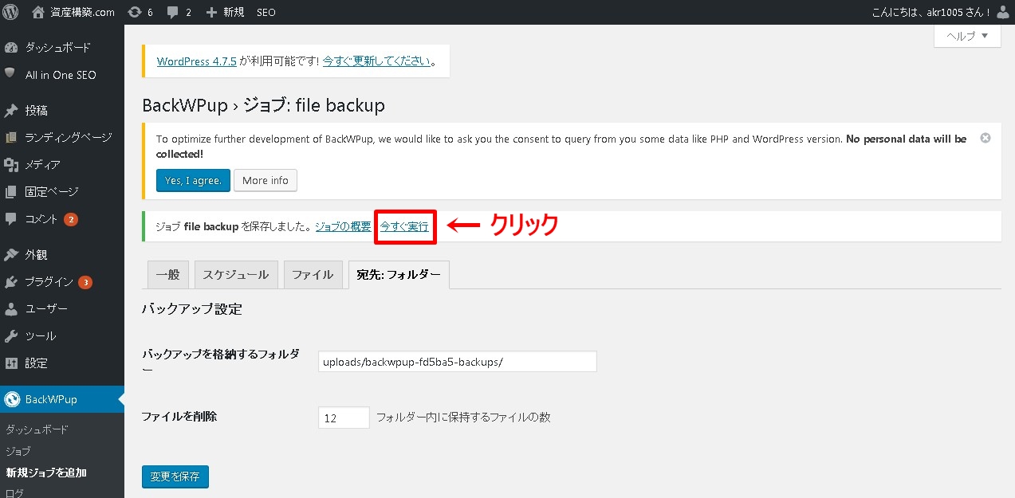Click the 固定ページ pages icon
Screen dimensions: 1015x498
[11, 192]
